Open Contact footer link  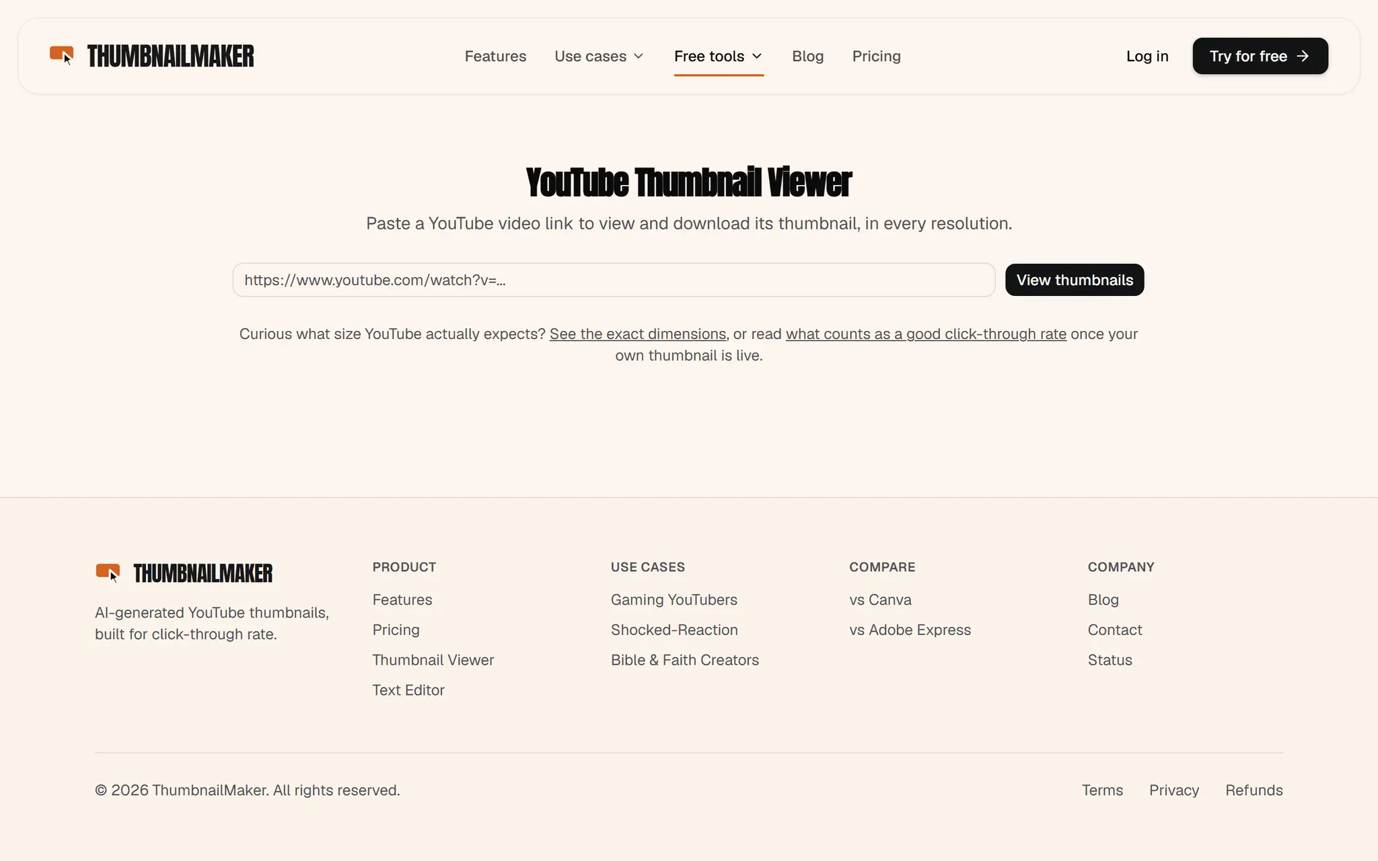pos(1115,630)
